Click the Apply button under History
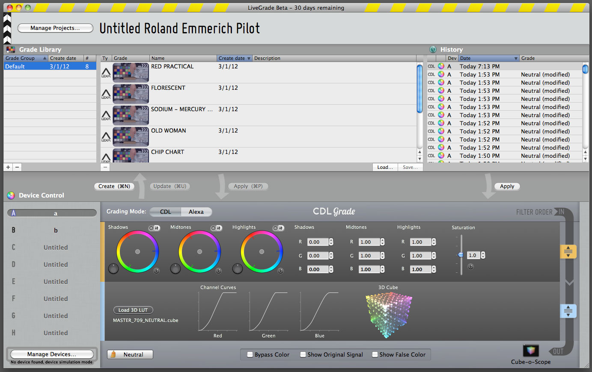This screenshot has width=592, height=372. pos(507,186)
